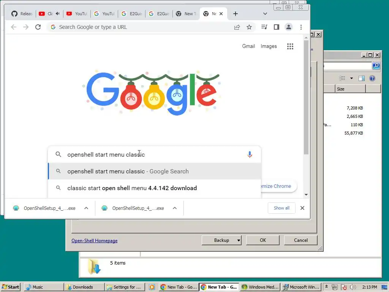This screenshot has width=389, height=292.
Task: Click the change view icon in Explorer
Action: tap(342, 78)
